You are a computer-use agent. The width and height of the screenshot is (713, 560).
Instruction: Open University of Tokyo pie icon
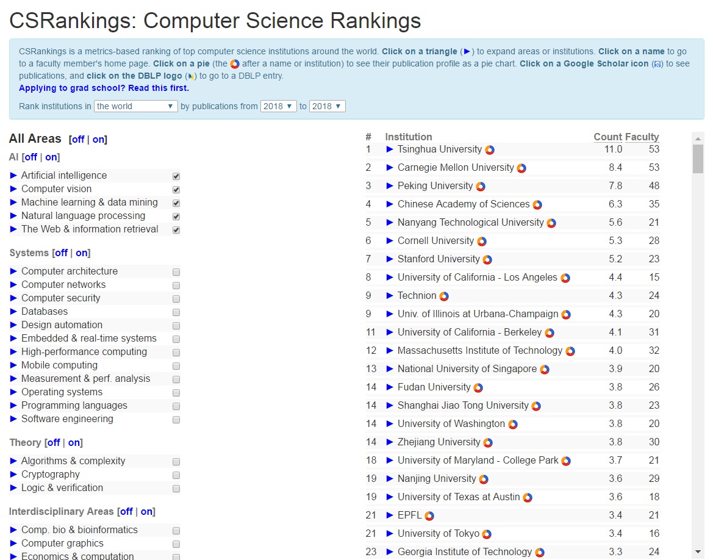point(487,534)
